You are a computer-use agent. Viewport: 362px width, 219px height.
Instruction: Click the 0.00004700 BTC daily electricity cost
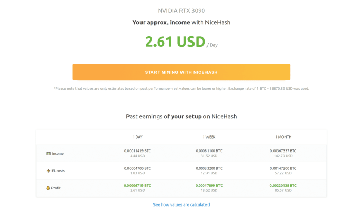coord(137,168)
